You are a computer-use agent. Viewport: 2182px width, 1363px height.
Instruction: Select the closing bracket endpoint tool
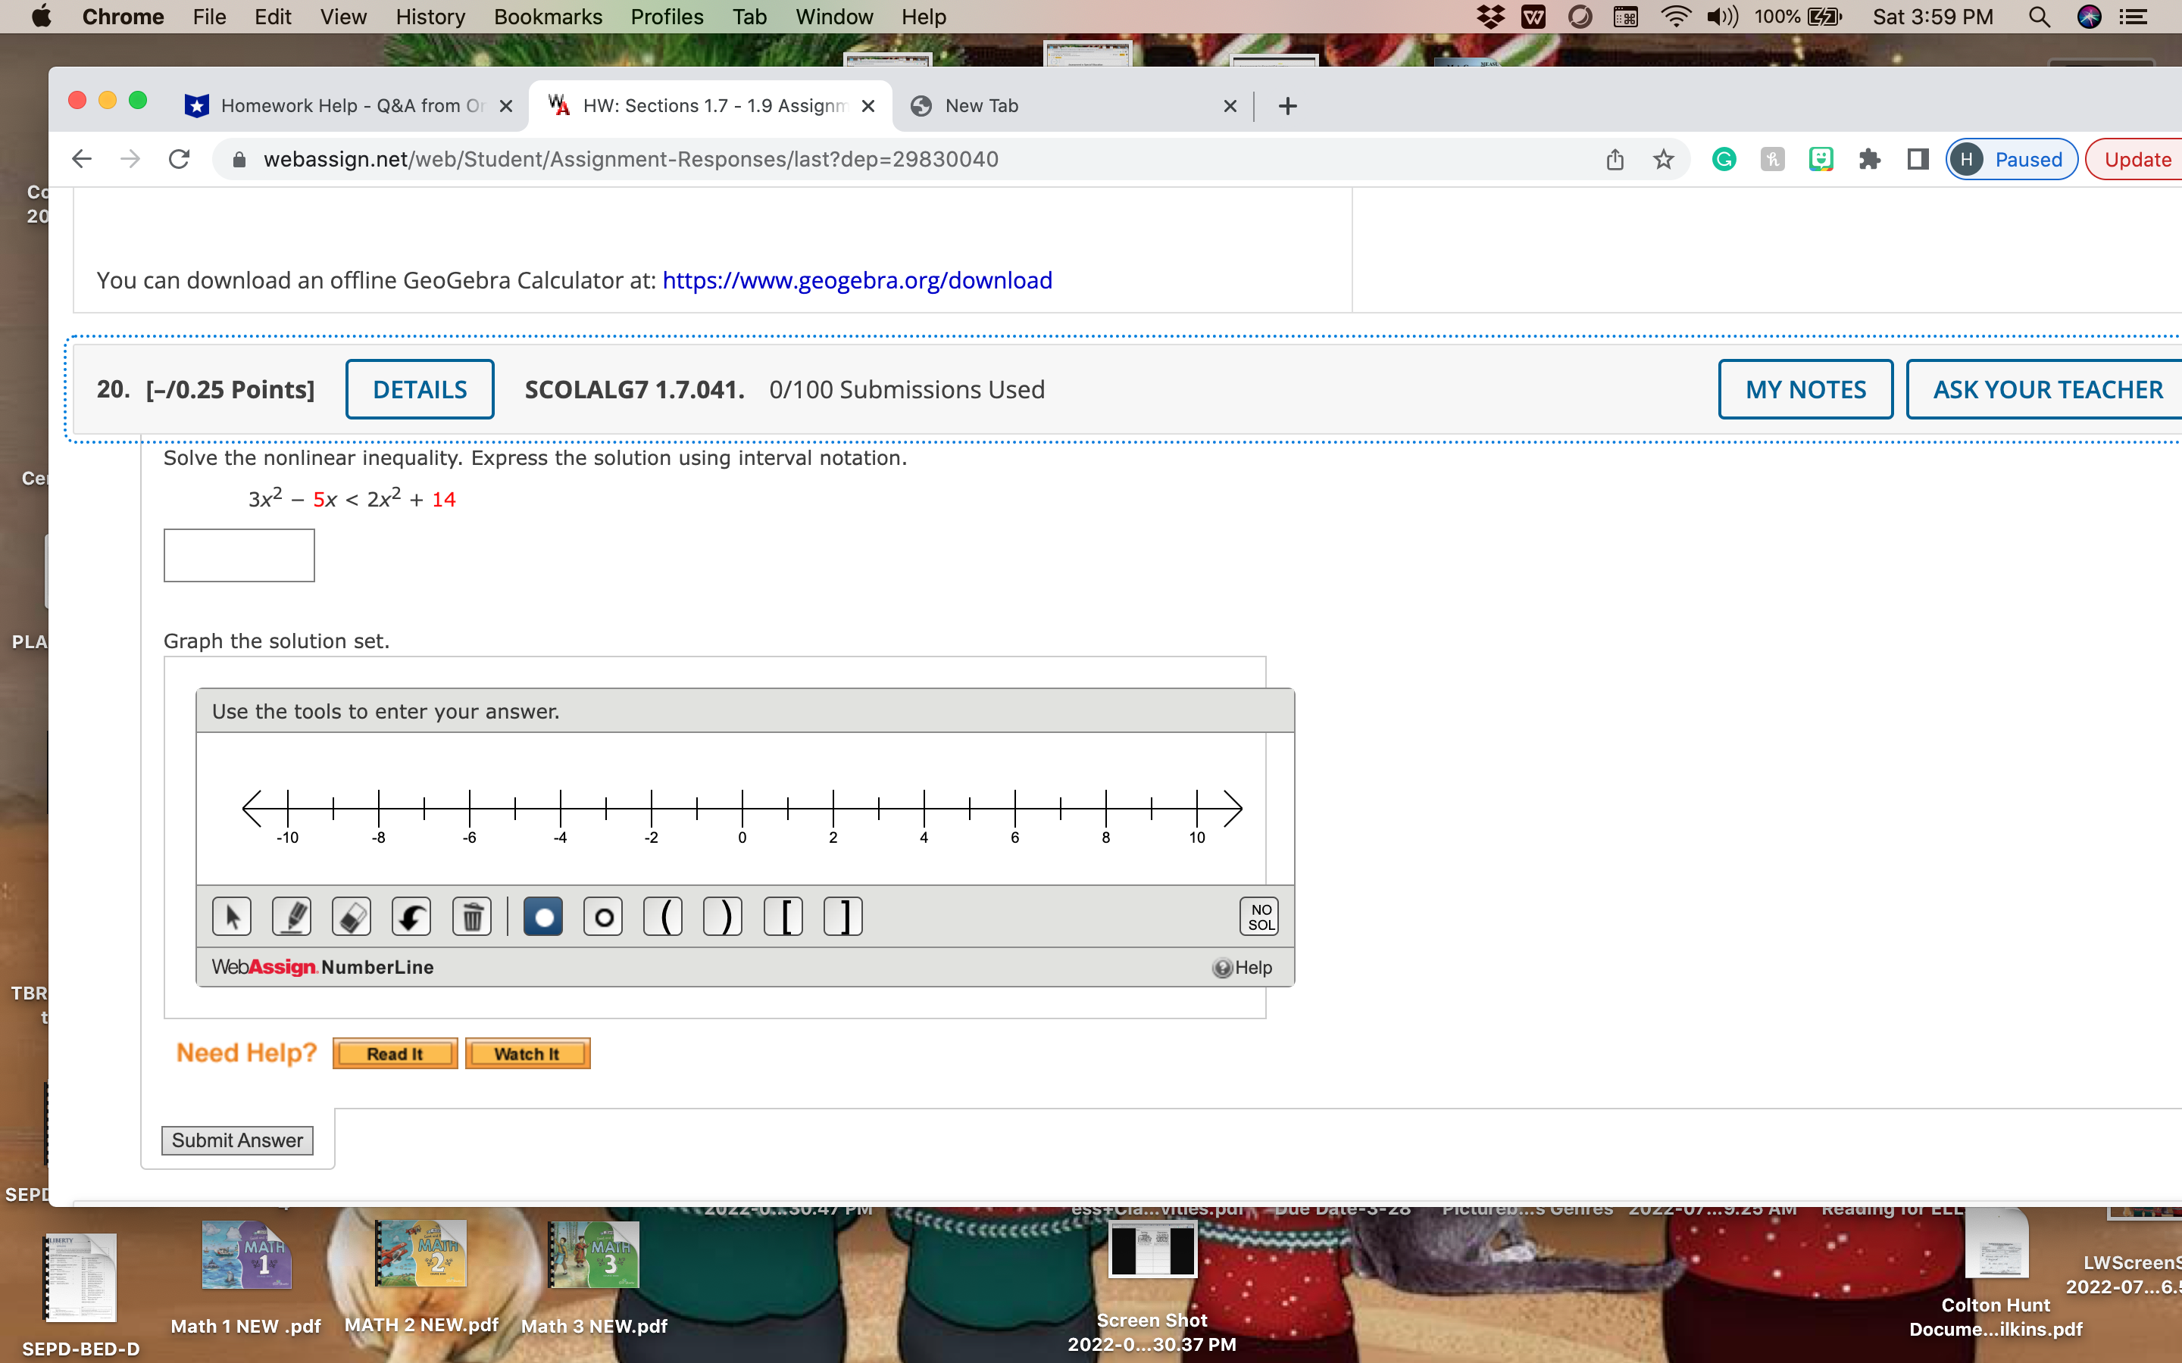(x=843, y=916)
